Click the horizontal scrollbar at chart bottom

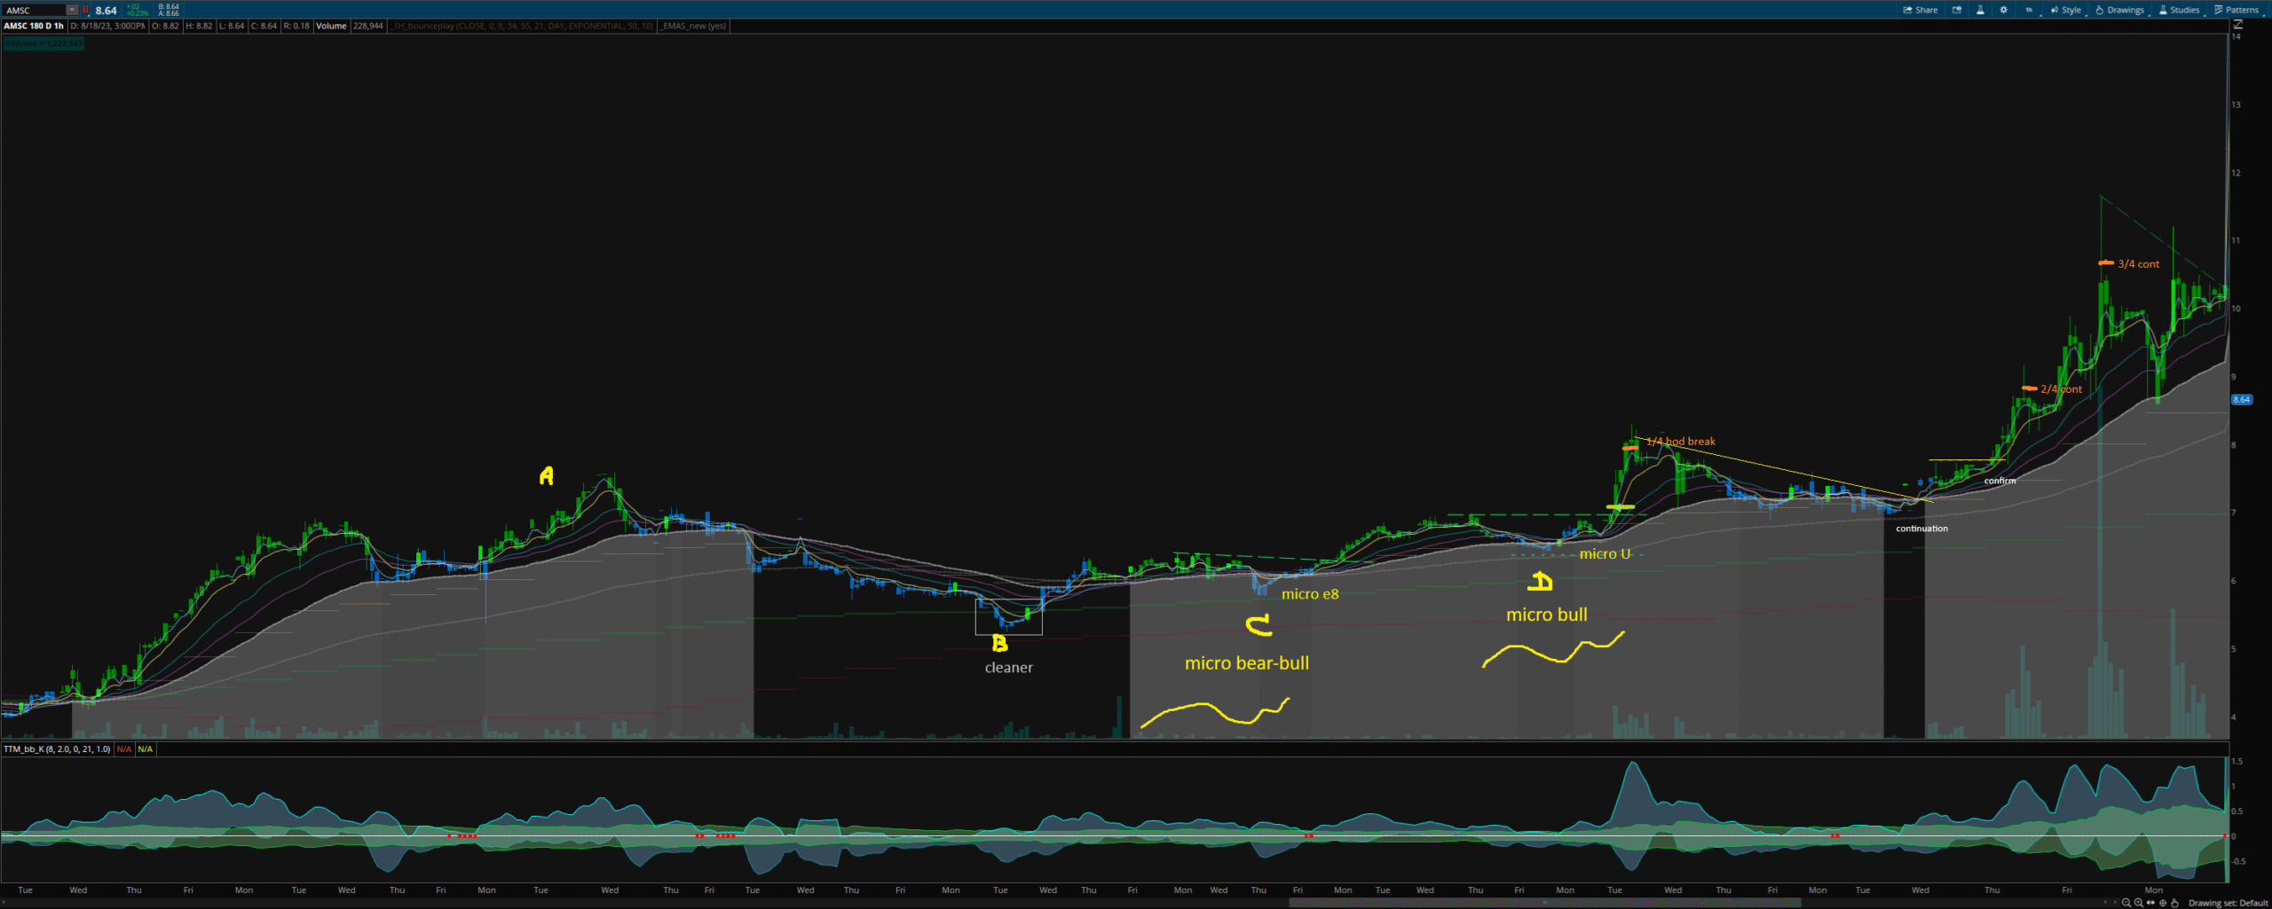click(x=1544, y=903)
